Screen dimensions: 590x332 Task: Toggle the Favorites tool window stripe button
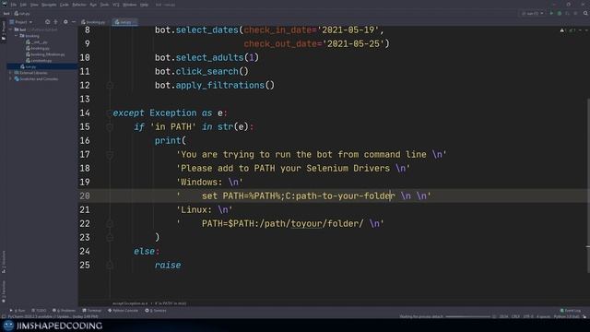pyautogui.click(x=4, y=291)
